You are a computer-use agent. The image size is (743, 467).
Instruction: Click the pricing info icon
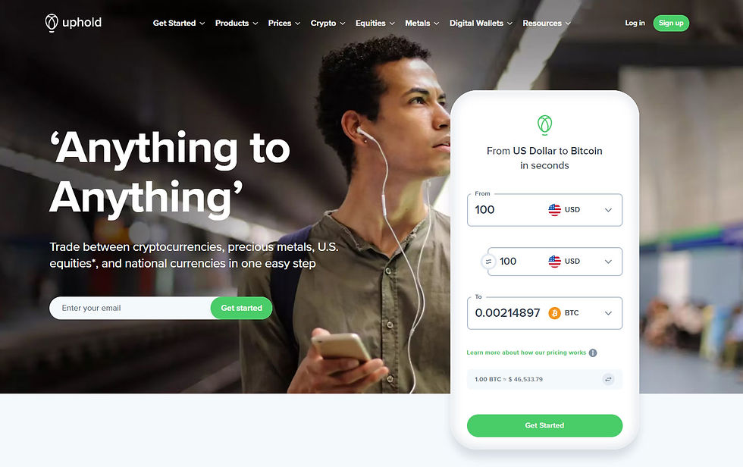[593, 353]
